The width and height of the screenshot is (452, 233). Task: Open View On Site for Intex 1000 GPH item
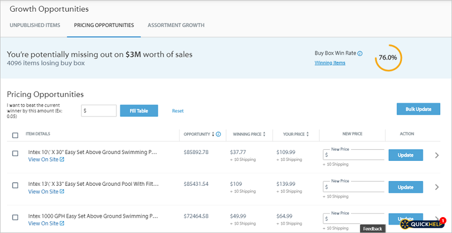pos(46,223)
